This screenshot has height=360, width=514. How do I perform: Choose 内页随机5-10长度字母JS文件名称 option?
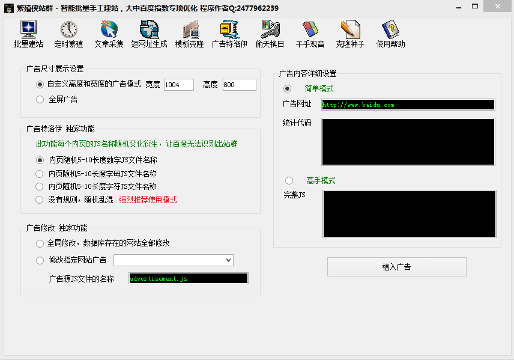point(40,174)
